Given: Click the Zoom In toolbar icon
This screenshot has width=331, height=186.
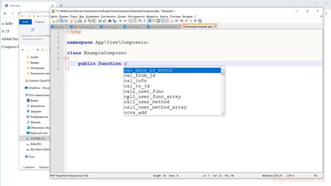Looking at the screenshot, I should (x=120, y=21).
